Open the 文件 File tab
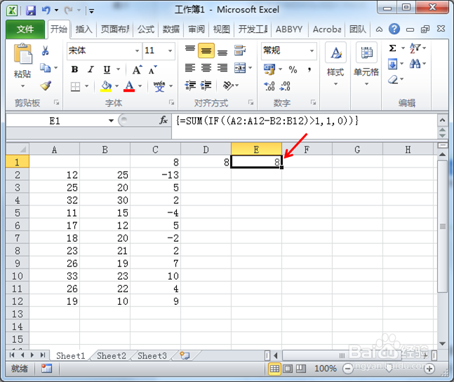This screenshot has height=382, width=454. click(x=25, y=29)
